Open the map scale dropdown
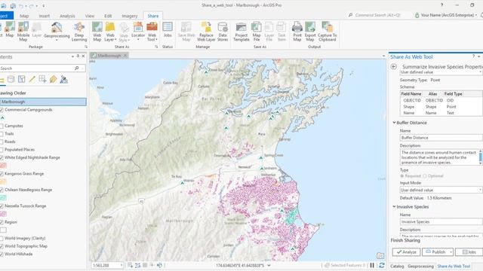Image resolution: width=483 pixels, height=271 pixels. pyautogui.click(x=122, y=265)
